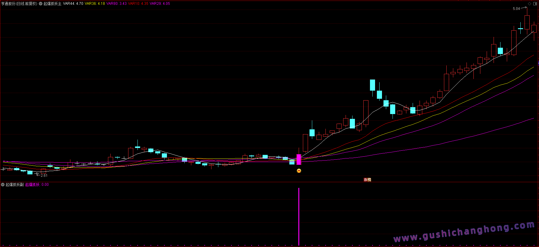Open the 起爆抓妖主 indicator dropdown arrow
Viewport: 539px width, 247px height.
[x=41, y=4]
